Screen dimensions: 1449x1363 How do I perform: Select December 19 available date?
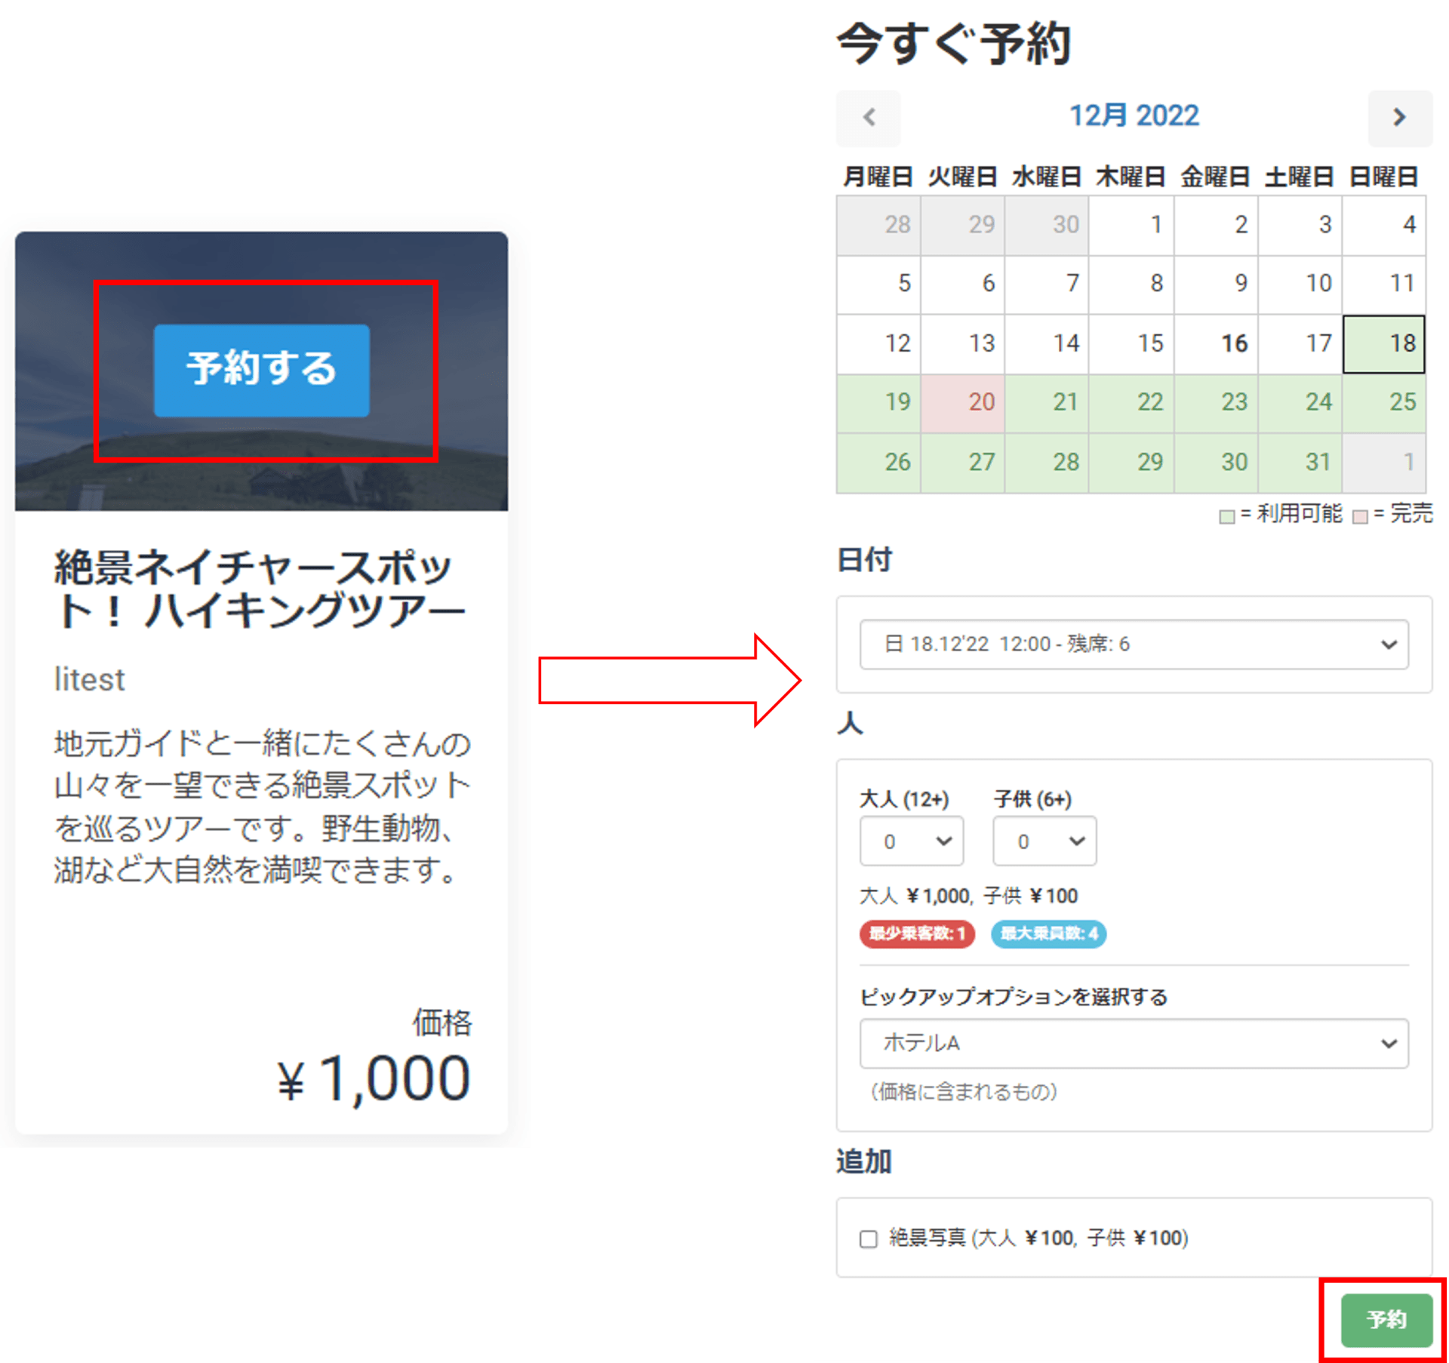click(x=878, y=402)
